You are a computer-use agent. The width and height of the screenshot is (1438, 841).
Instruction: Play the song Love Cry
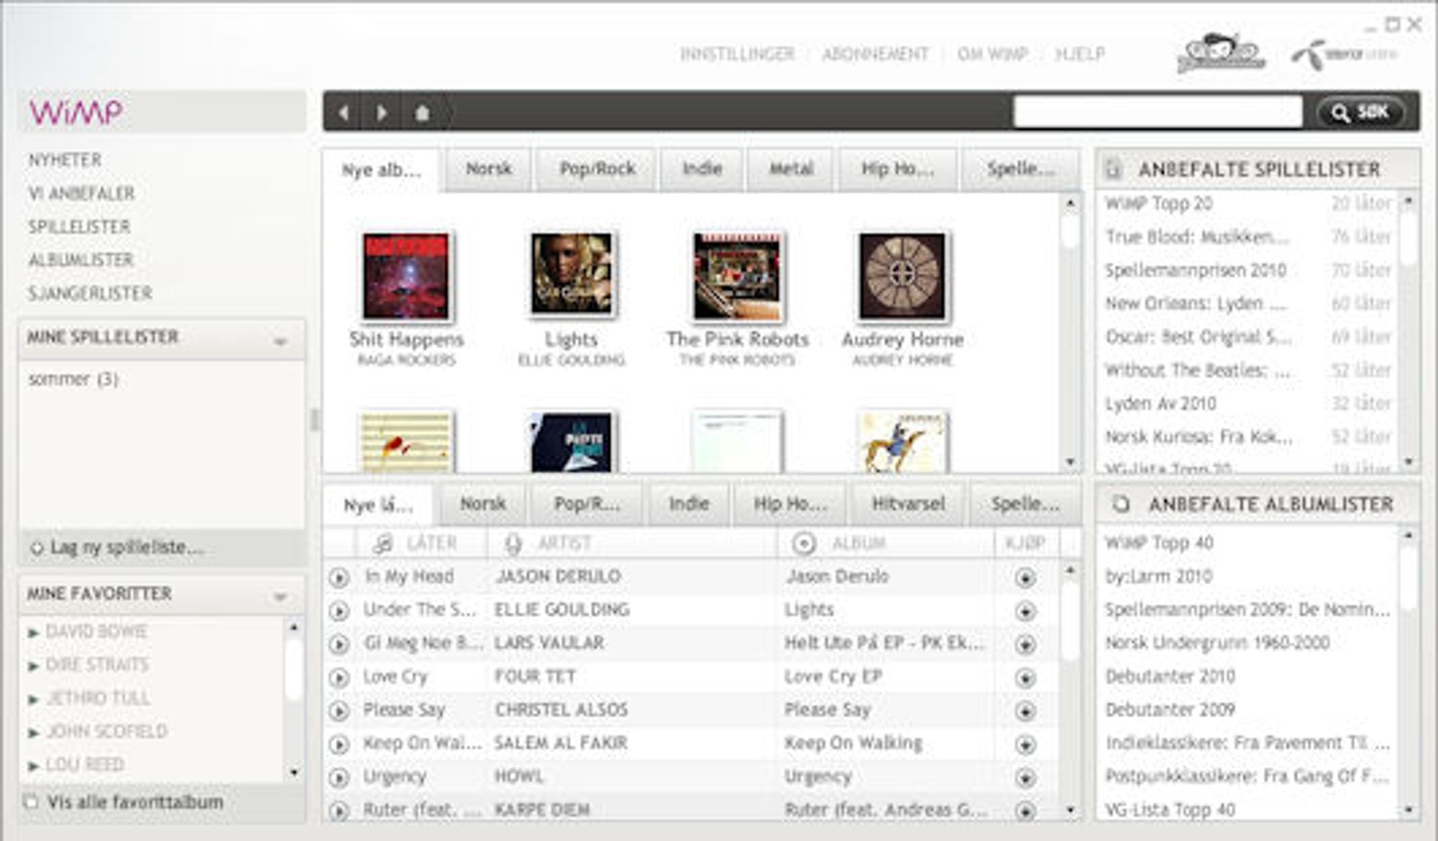point(339,677)
